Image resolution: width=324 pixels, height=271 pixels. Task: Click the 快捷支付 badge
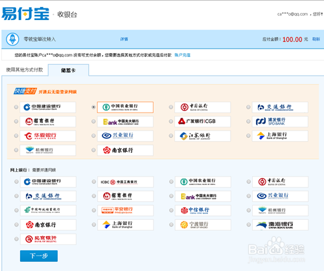click(25, 91)
